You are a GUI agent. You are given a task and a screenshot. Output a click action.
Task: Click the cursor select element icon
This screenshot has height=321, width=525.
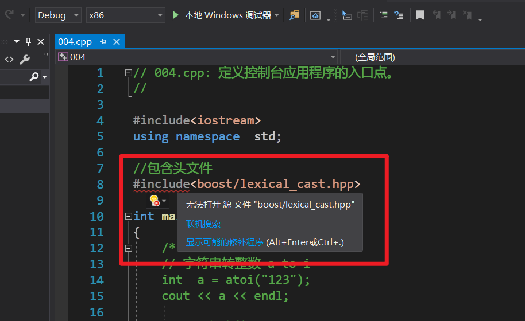coord(347,15)
